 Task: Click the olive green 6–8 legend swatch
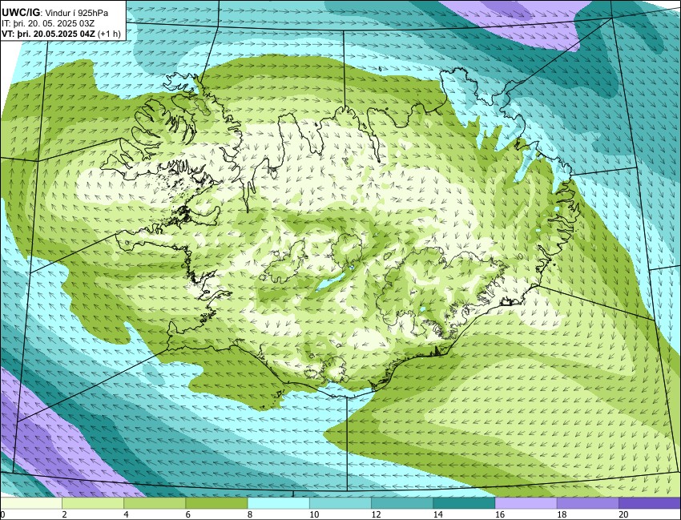point(216,503)
